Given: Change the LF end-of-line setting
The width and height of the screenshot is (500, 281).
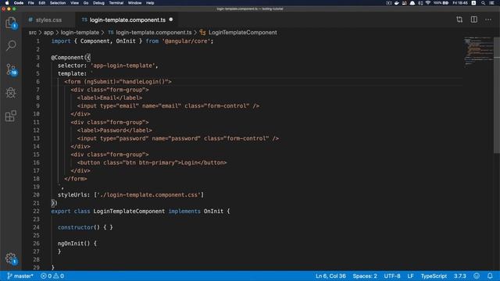Looking at the screenshot, I should coord(410,276).
